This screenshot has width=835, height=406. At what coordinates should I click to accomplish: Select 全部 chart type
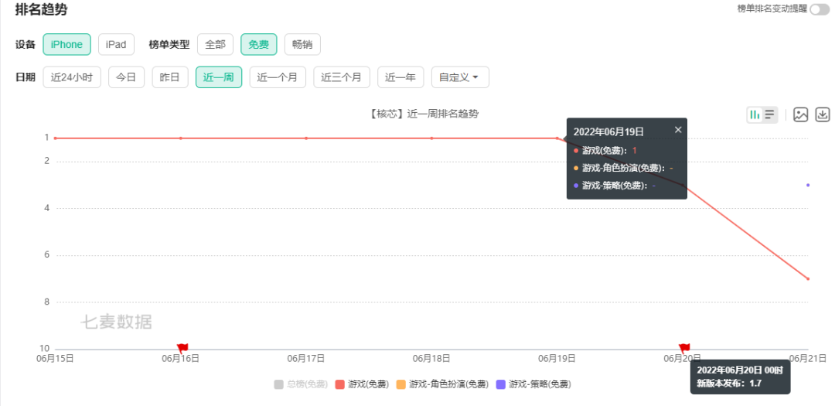point(215,44)
